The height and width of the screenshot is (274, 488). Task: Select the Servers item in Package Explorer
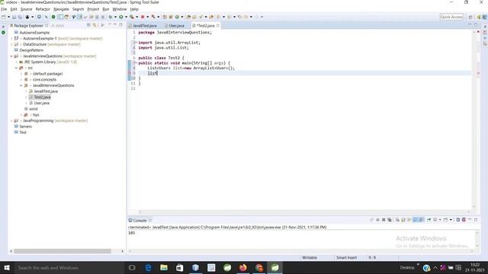pyautogui.click(x=25, y=126)
